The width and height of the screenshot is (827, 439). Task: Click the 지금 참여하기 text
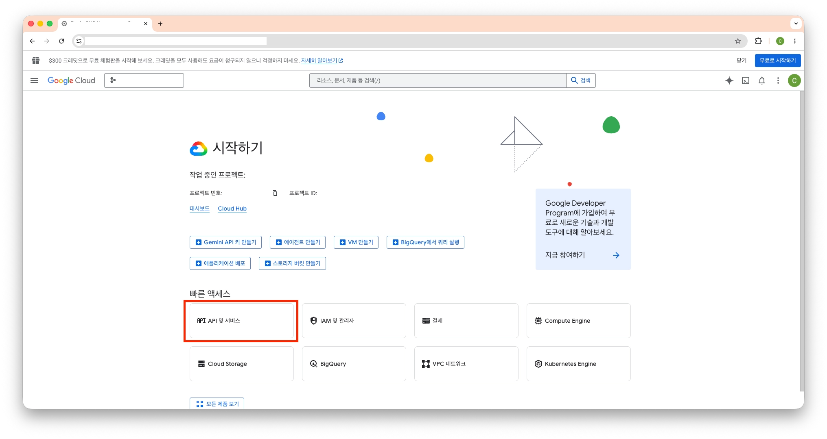pyautogui.click(x=565, y=255)
